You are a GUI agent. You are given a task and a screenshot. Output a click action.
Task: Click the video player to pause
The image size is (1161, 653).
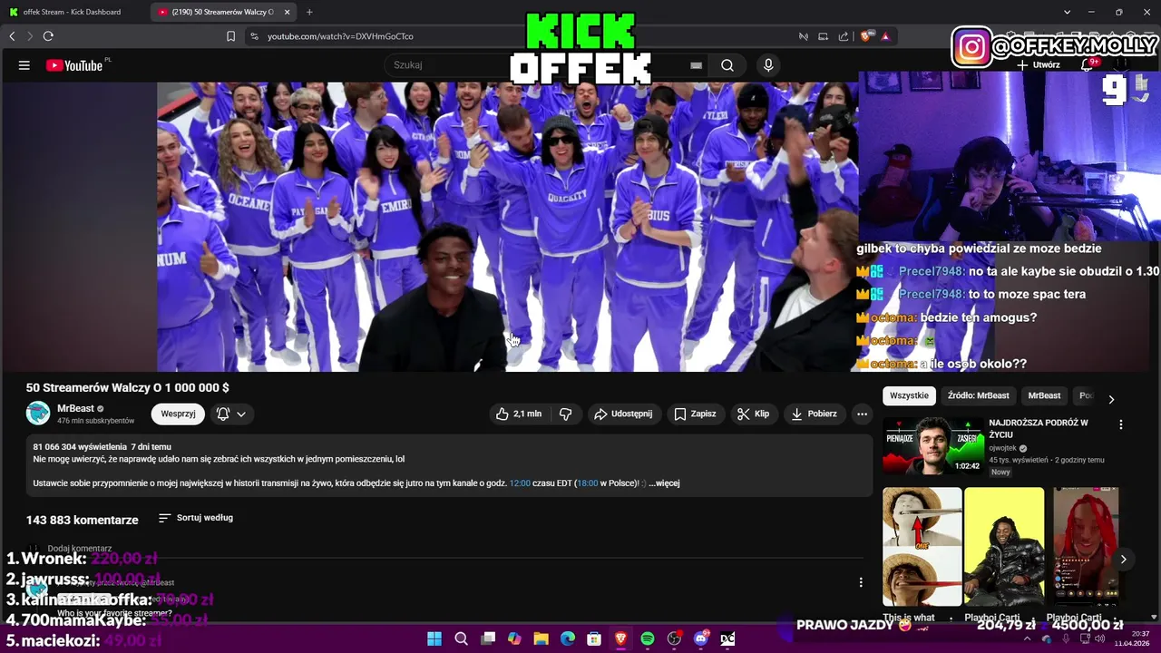pos(507,227)
